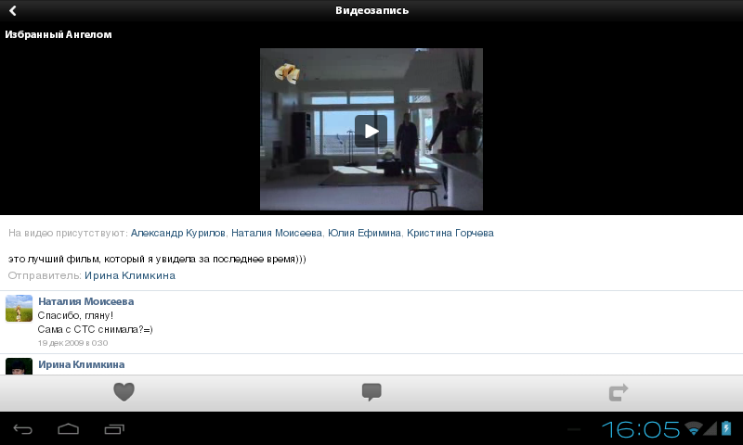This screenshot has height=445, width=743.
Task: Open comment box via speech bubble icon
Action: click(x=371, y=392)
